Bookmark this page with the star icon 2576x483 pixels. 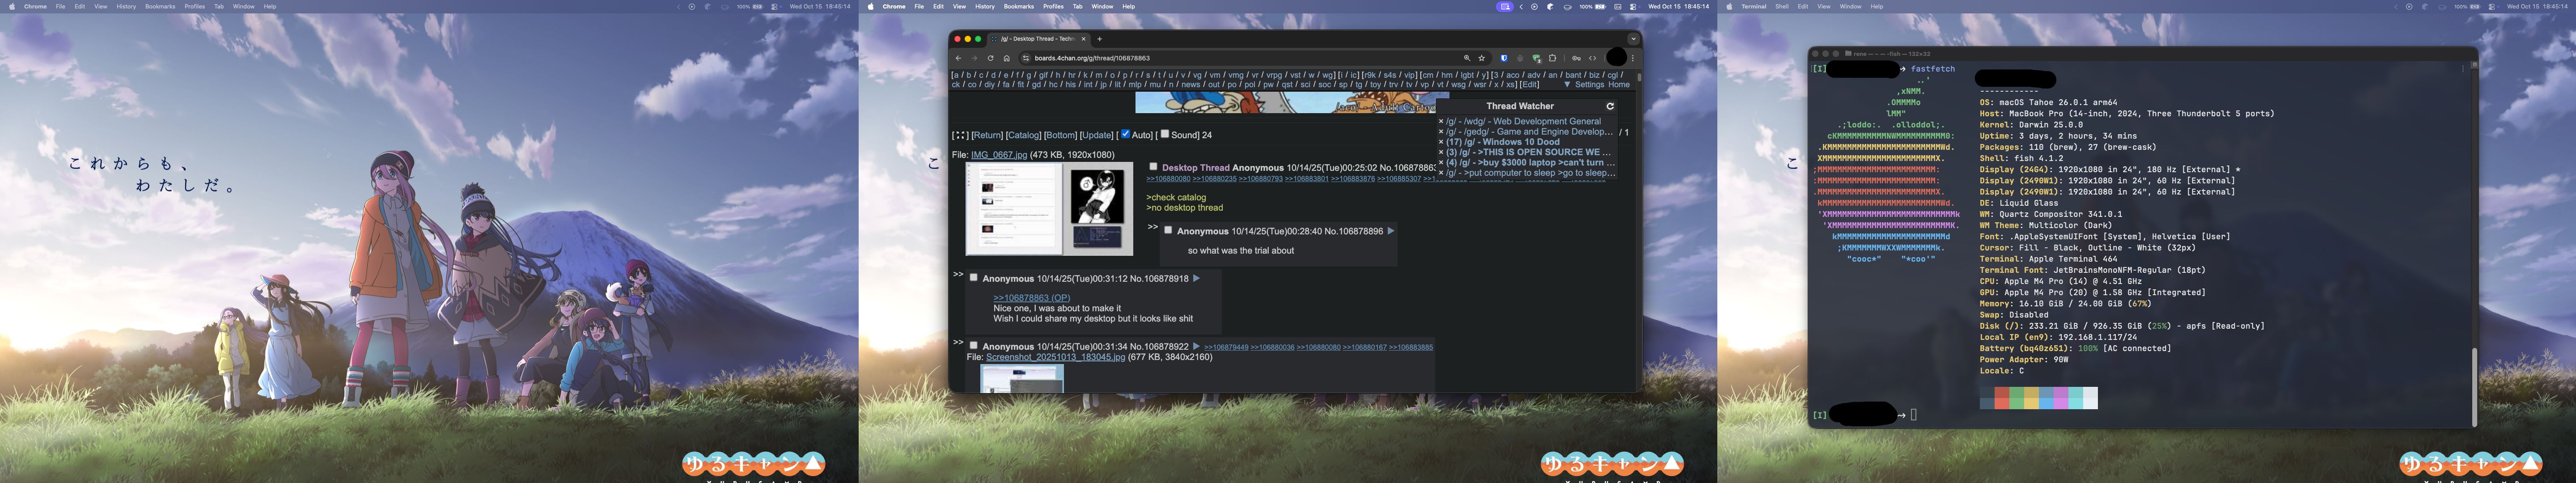1482,58
